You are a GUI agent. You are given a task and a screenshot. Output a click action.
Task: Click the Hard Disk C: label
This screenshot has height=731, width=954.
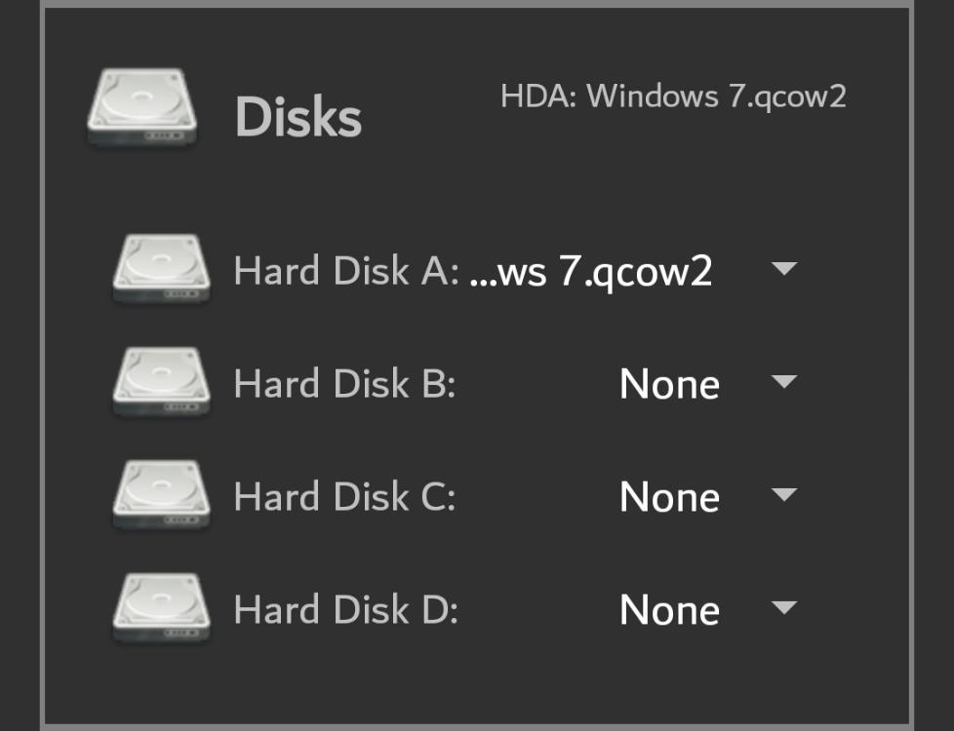pos(345,497)
